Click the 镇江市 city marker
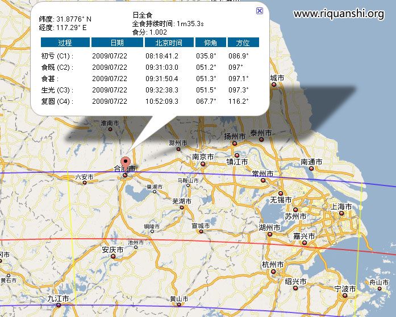 237,155
